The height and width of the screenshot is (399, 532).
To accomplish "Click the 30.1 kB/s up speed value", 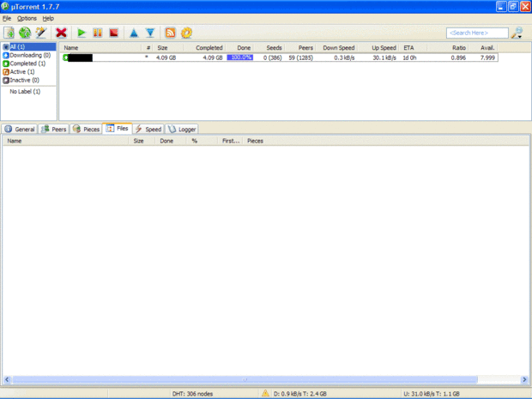I will pyautogui.click(x=384, y=57).
